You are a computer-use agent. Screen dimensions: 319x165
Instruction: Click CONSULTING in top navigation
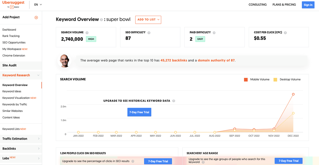tap(258, 4)
